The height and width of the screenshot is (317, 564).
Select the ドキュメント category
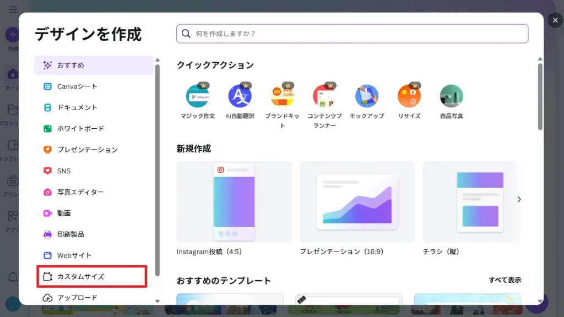click(94, 107)
